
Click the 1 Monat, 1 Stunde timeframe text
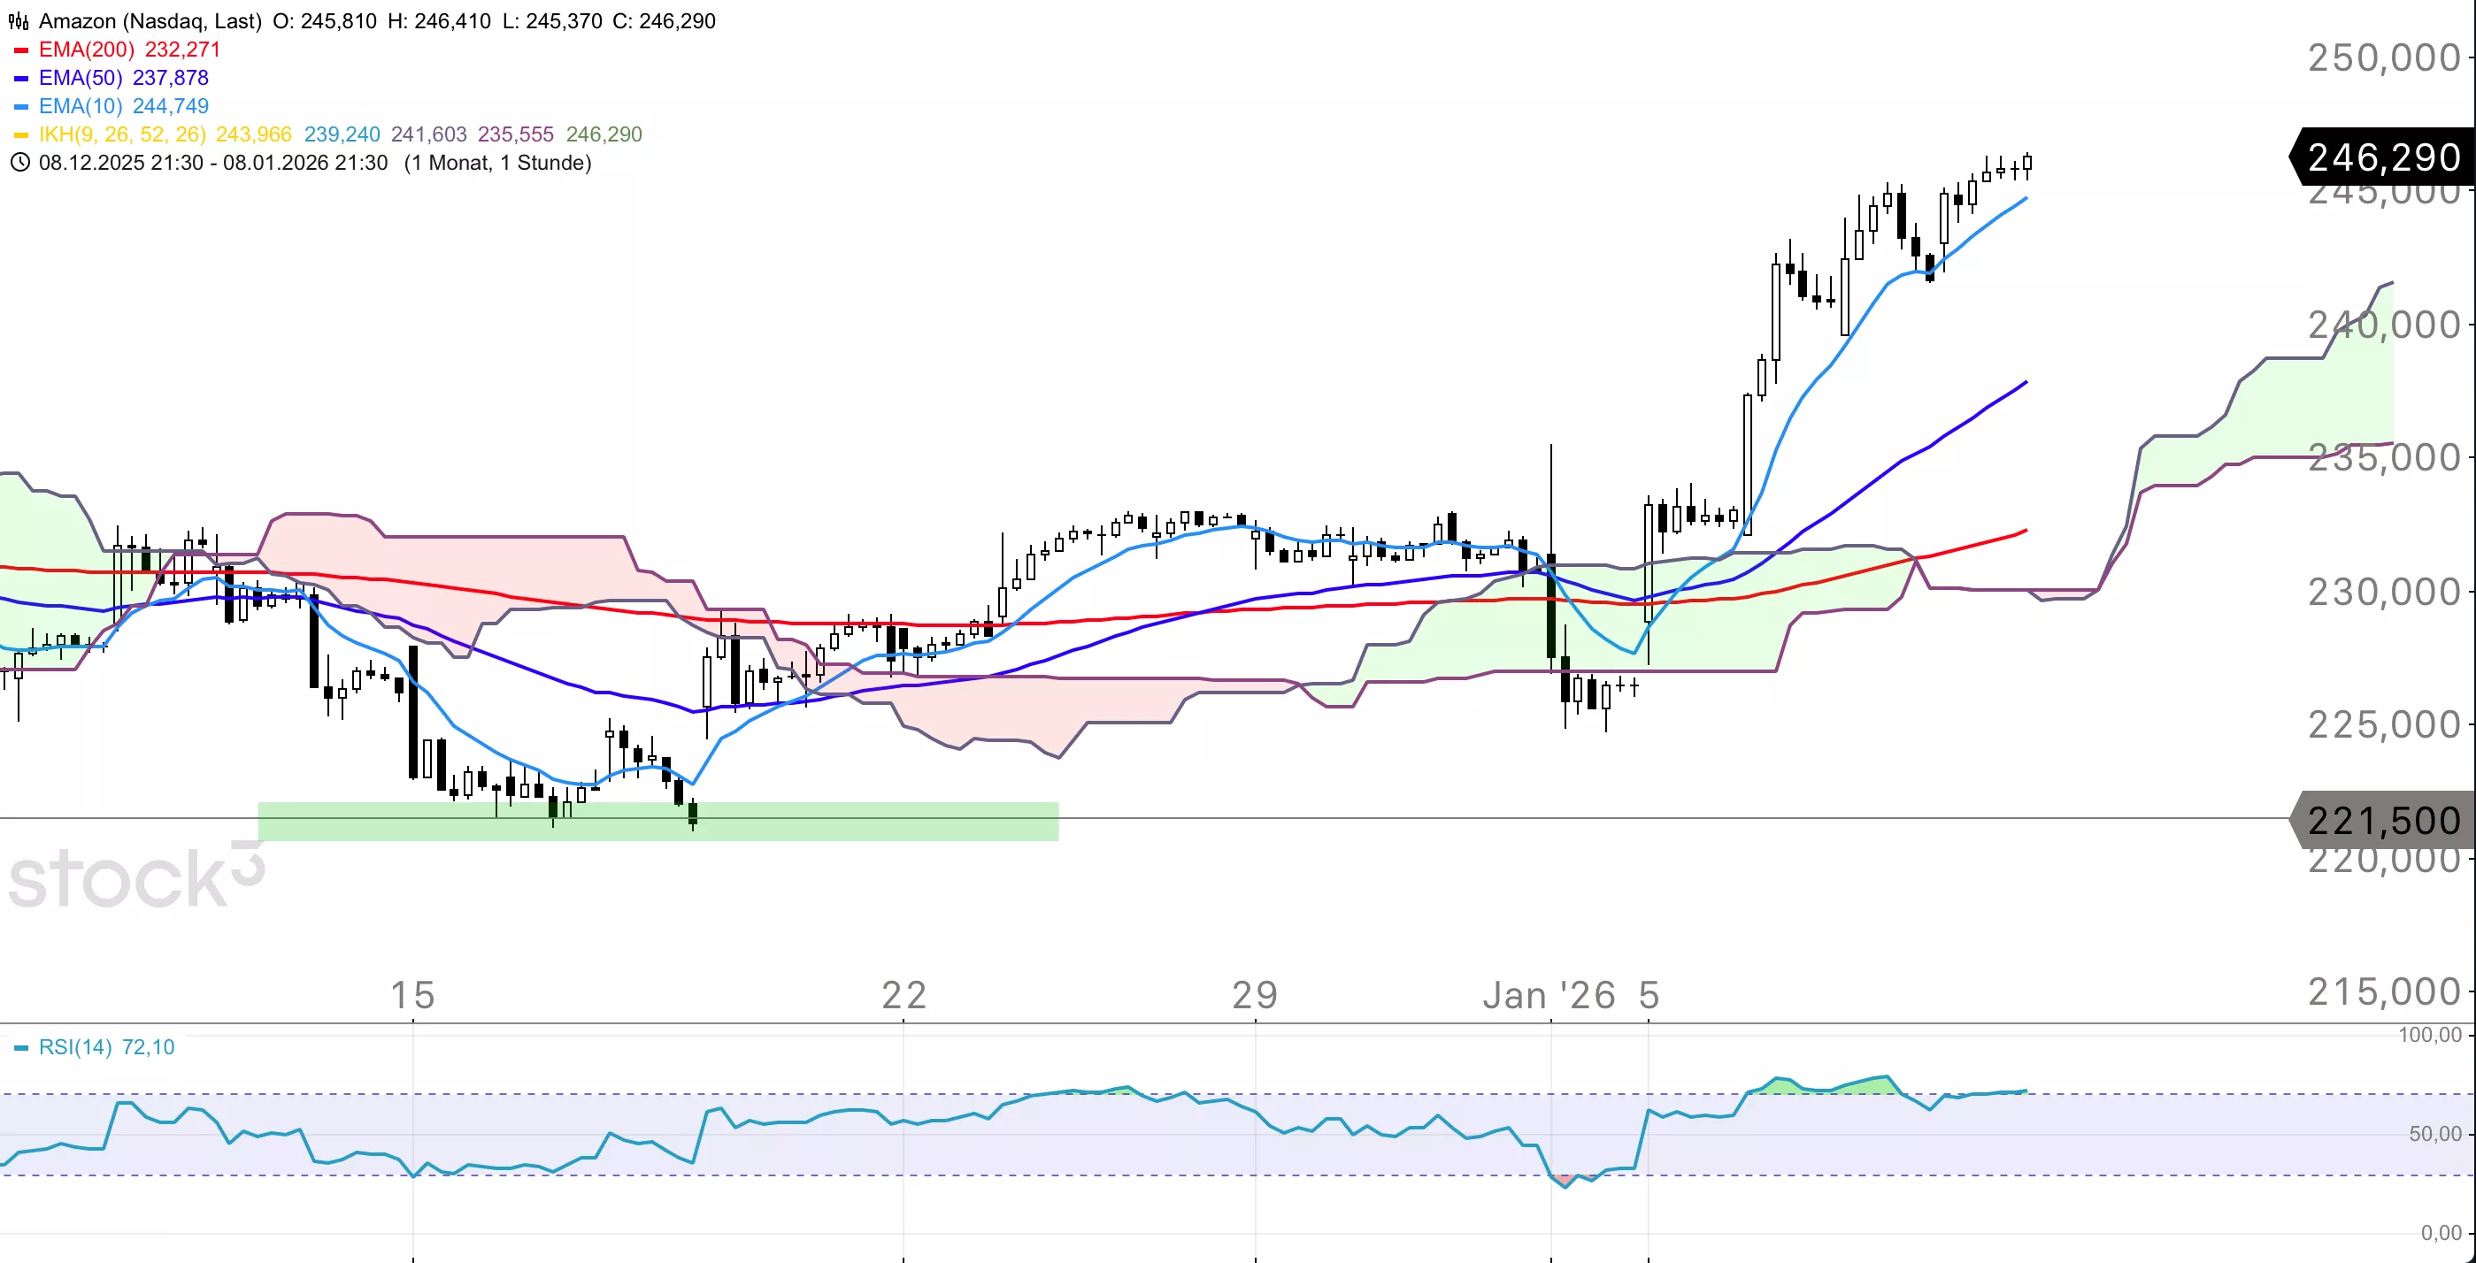497,163
